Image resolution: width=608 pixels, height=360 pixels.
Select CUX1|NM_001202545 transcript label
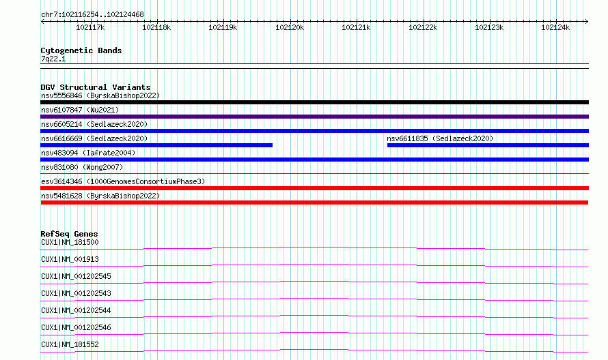[x=76, y=276]
